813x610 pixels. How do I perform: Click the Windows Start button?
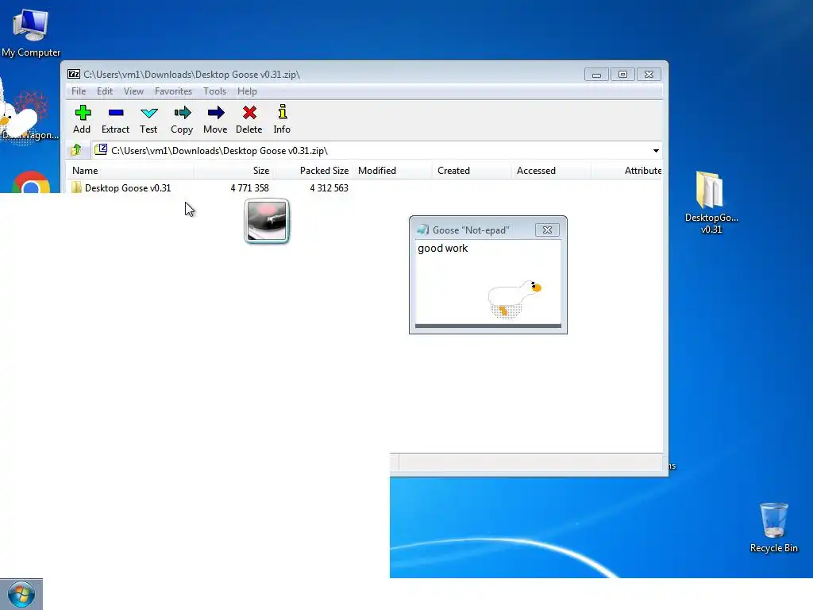[21, 594]
